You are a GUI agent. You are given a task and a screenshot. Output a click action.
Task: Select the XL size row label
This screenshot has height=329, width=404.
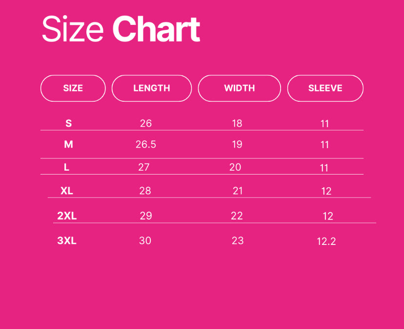67,191
